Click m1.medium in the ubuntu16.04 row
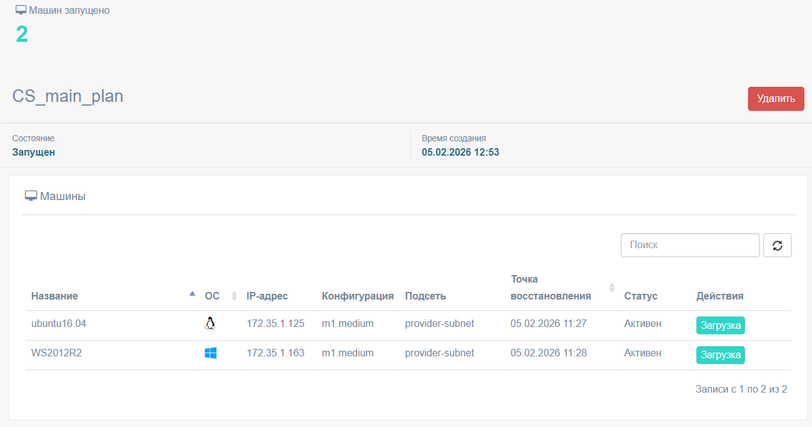 [348, 323]
